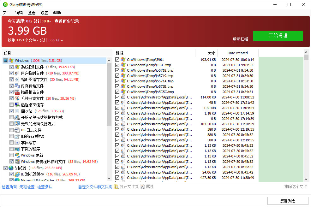The width and height of the screenshot is (311, 207).
Task: Select the date 2024-07-30 18:01:14 cell
Action: (x=238, y=60)
